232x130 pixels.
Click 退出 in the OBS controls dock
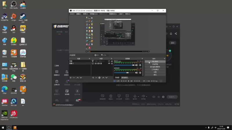pyautogui.click(x=155, y=75)
